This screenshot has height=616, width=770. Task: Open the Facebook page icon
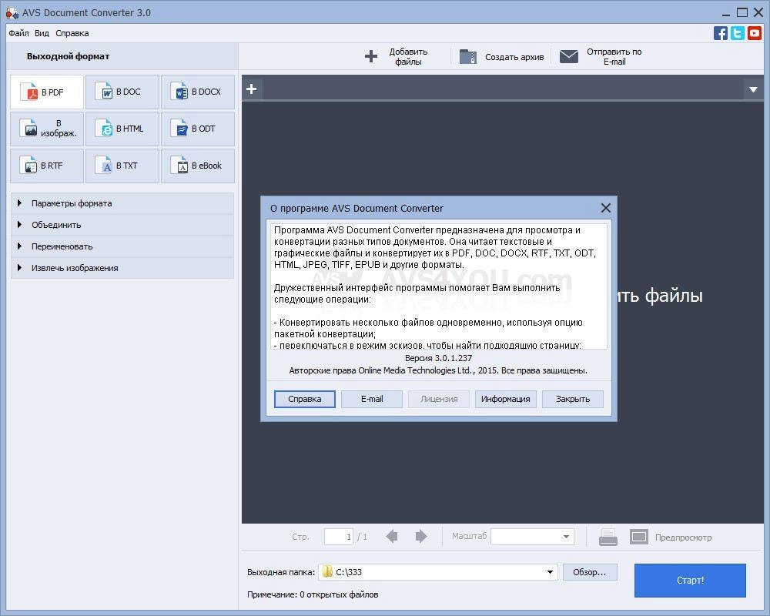721,33
